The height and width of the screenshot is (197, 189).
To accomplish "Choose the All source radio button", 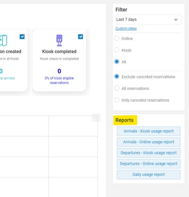I will (x=117, y=62).
